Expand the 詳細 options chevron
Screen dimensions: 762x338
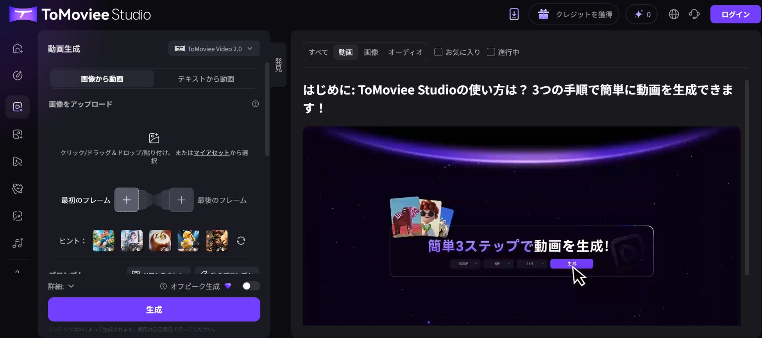[71, 286]
